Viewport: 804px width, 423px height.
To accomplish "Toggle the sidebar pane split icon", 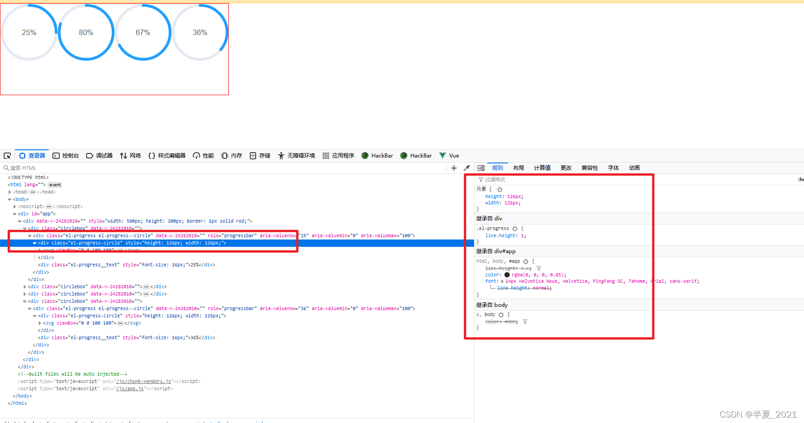I will pyautogui.click(x=481, y=168).
